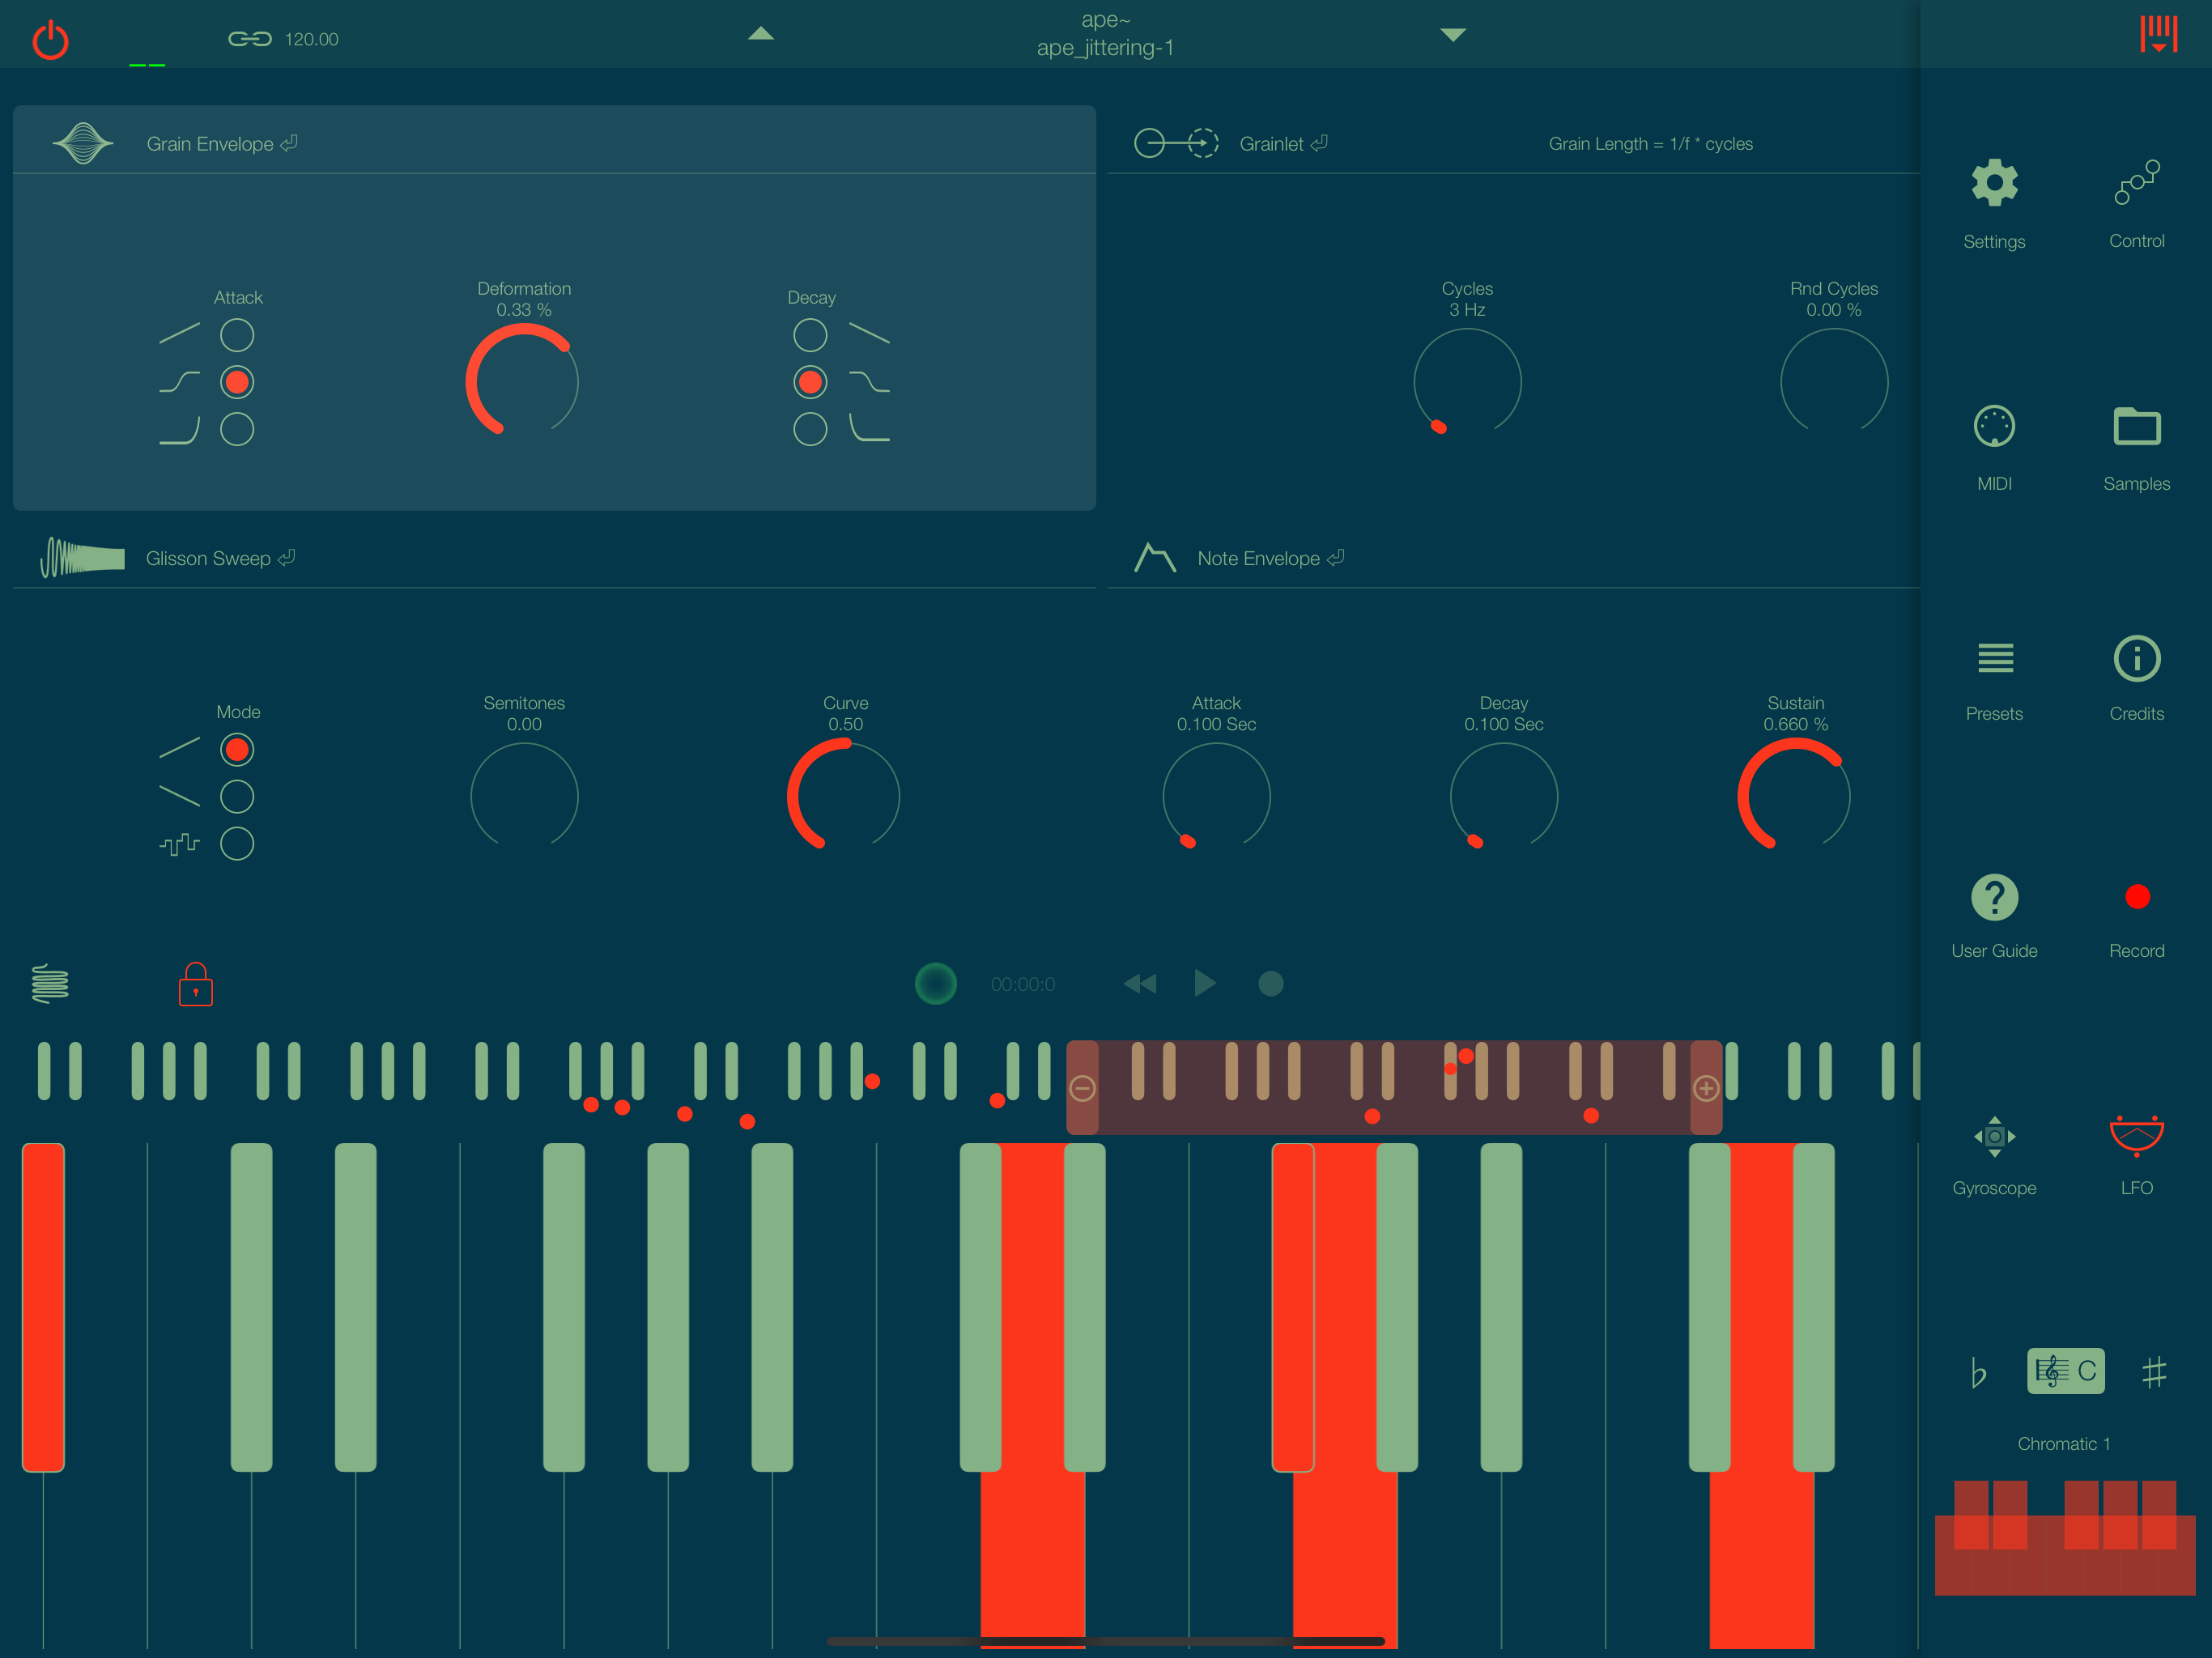
Task: Select rising Glisson Mode radio
Action: coord(237,749)
